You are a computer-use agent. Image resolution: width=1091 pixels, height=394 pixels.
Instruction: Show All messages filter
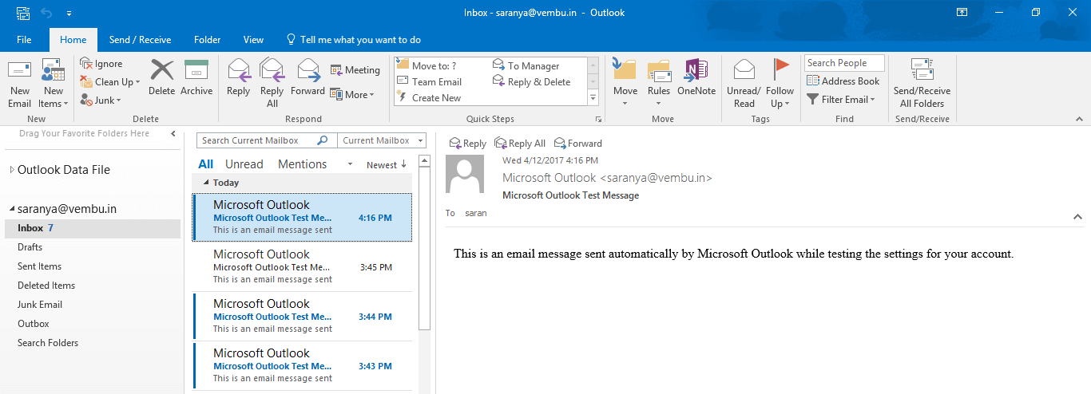pyautogui.click(x=206, y=164)
